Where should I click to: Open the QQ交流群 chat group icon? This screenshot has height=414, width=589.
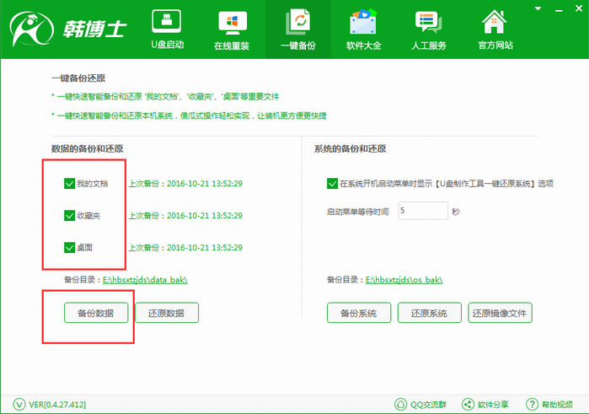pos(401,404)
